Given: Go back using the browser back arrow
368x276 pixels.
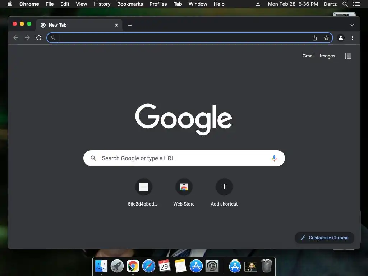Looking at the screenshot, I should coord(16,38).
